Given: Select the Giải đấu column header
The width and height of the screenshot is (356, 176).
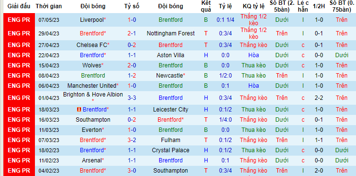Looking at the screenshot, I should [19, 6].
